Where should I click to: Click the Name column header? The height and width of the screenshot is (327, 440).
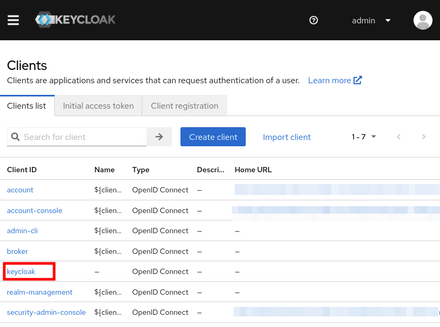point(105,170)
